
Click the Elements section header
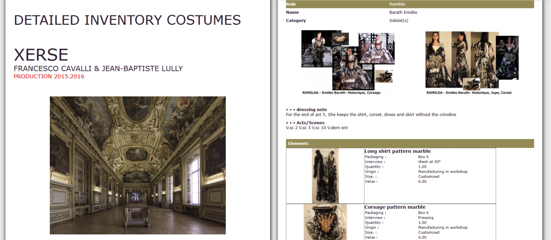[298, 143]
